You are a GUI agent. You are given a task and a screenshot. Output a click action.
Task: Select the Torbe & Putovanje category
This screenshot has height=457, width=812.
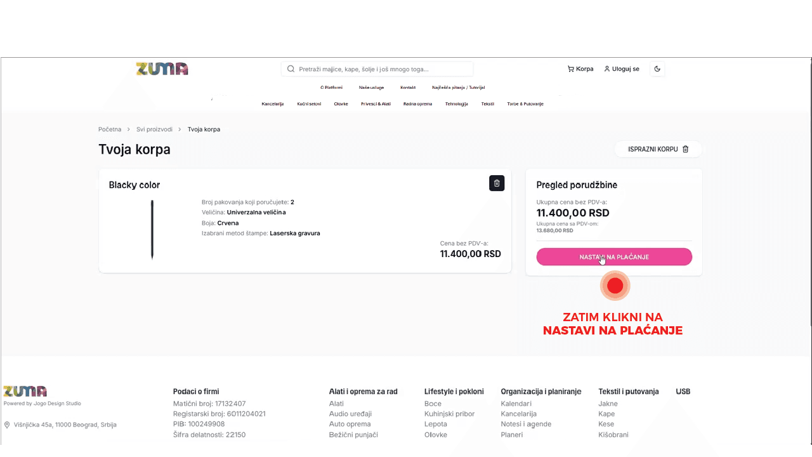point(525,103)
